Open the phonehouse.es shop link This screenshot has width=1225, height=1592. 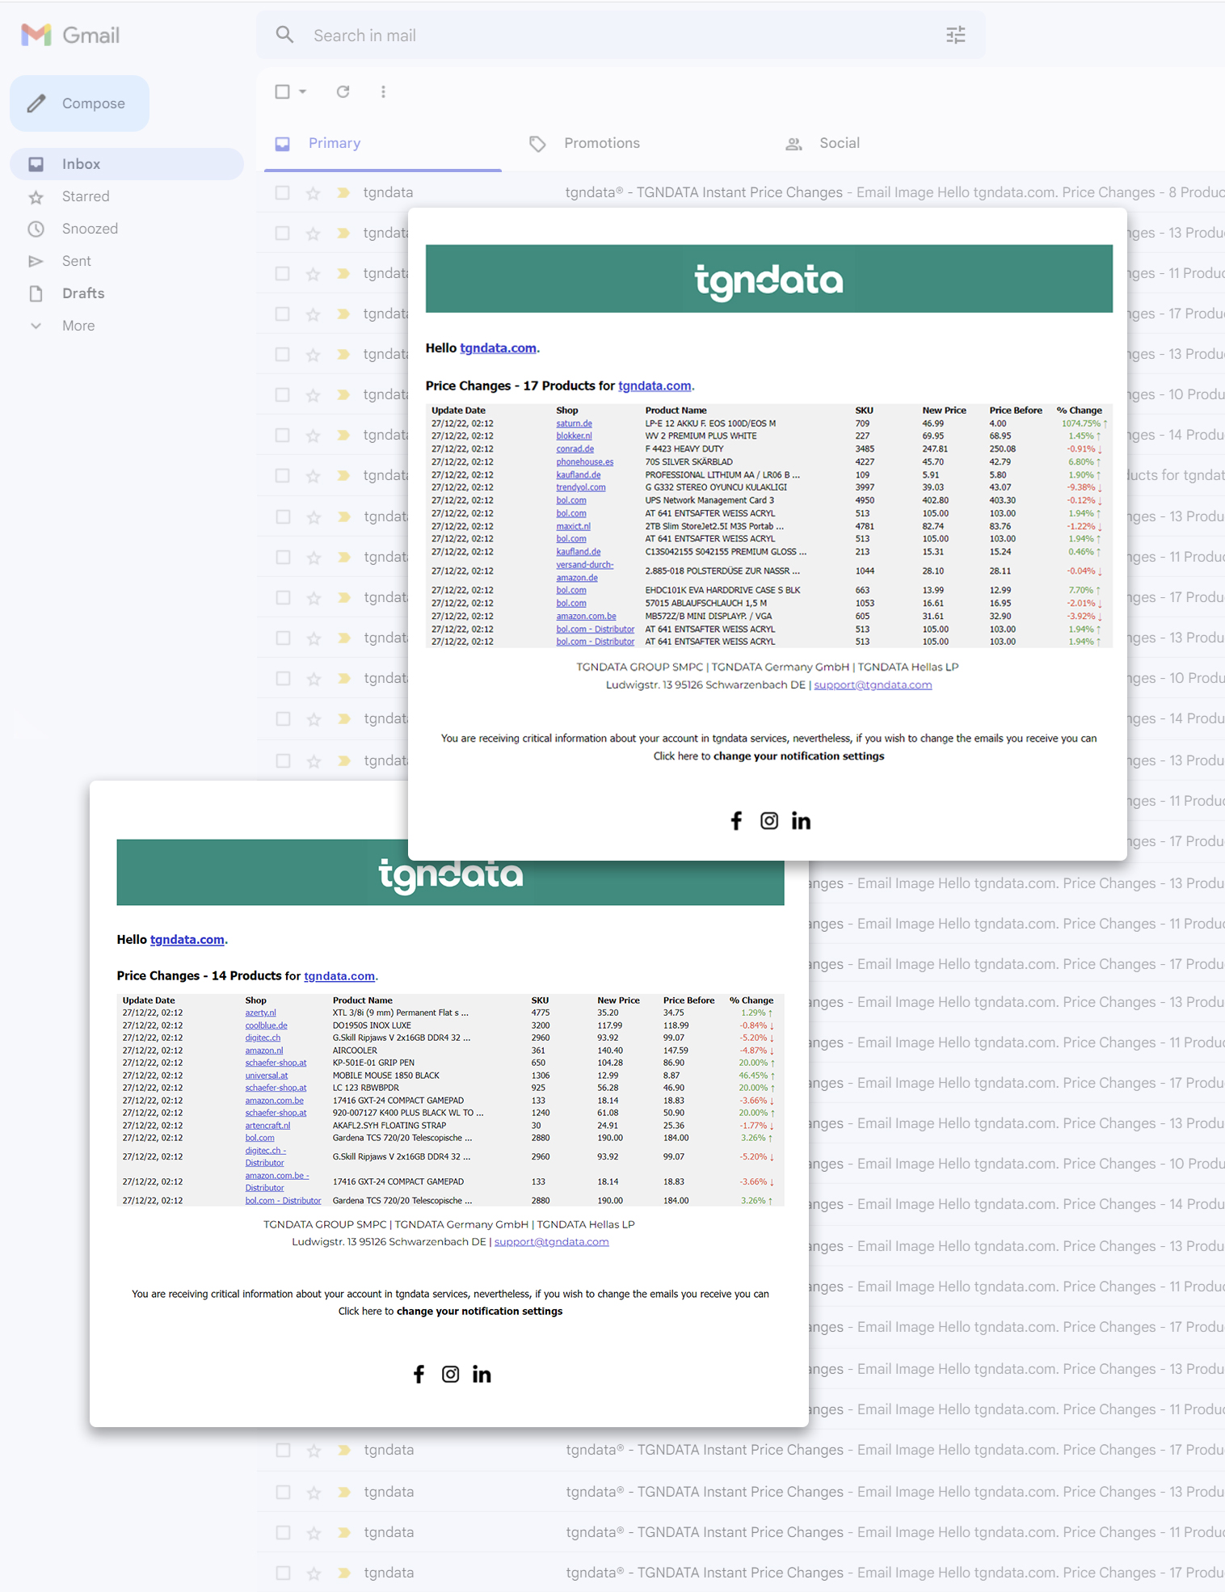[584, 462]
